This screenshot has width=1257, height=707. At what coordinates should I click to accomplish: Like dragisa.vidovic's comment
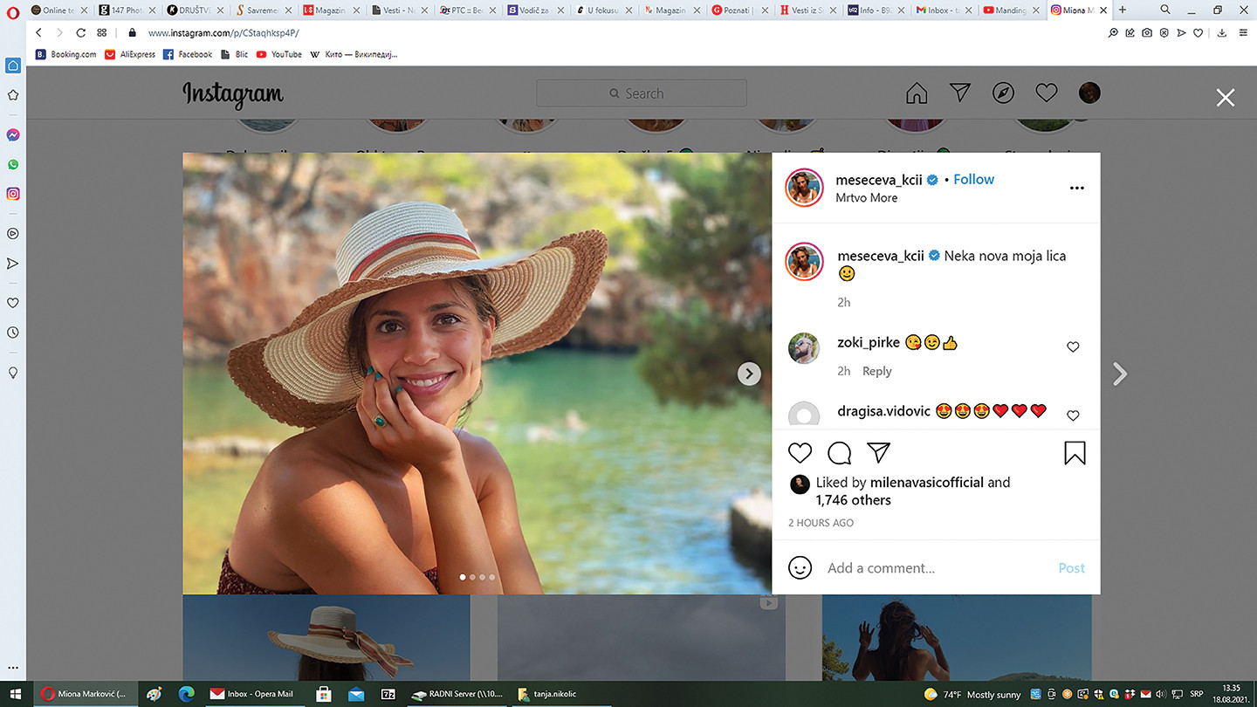(1073, 415)
